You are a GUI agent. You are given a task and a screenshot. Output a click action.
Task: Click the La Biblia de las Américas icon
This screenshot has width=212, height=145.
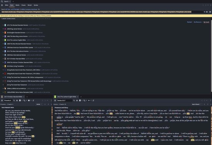coord(5,89)
